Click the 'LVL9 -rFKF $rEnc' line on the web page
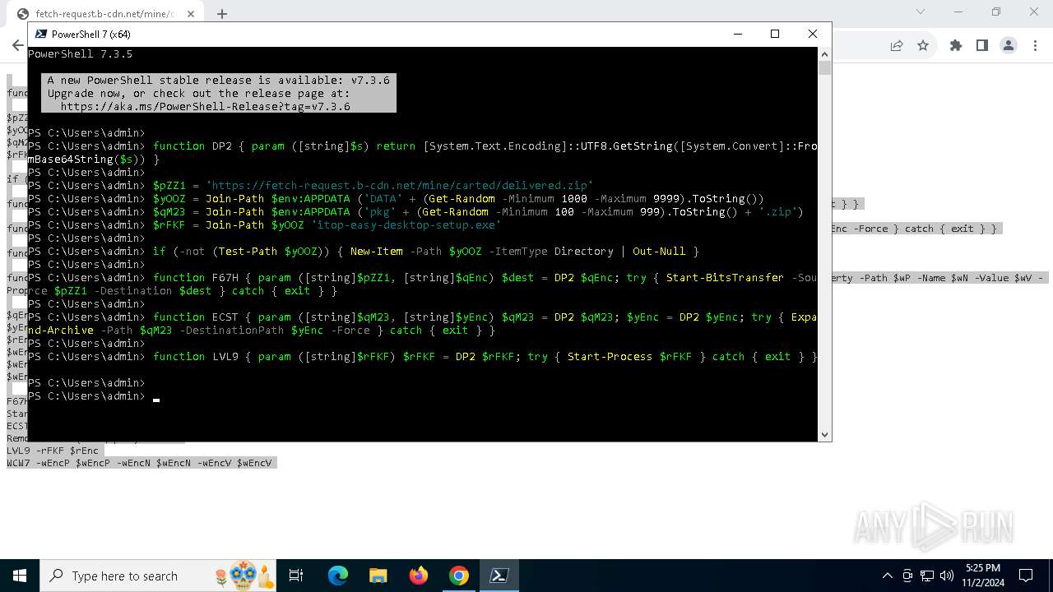Viewport: 1053px width, 592px height. 53,451
